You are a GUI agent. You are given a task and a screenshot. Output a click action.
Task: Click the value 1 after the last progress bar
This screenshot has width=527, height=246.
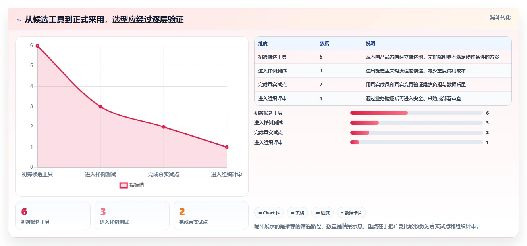(487, 142)
